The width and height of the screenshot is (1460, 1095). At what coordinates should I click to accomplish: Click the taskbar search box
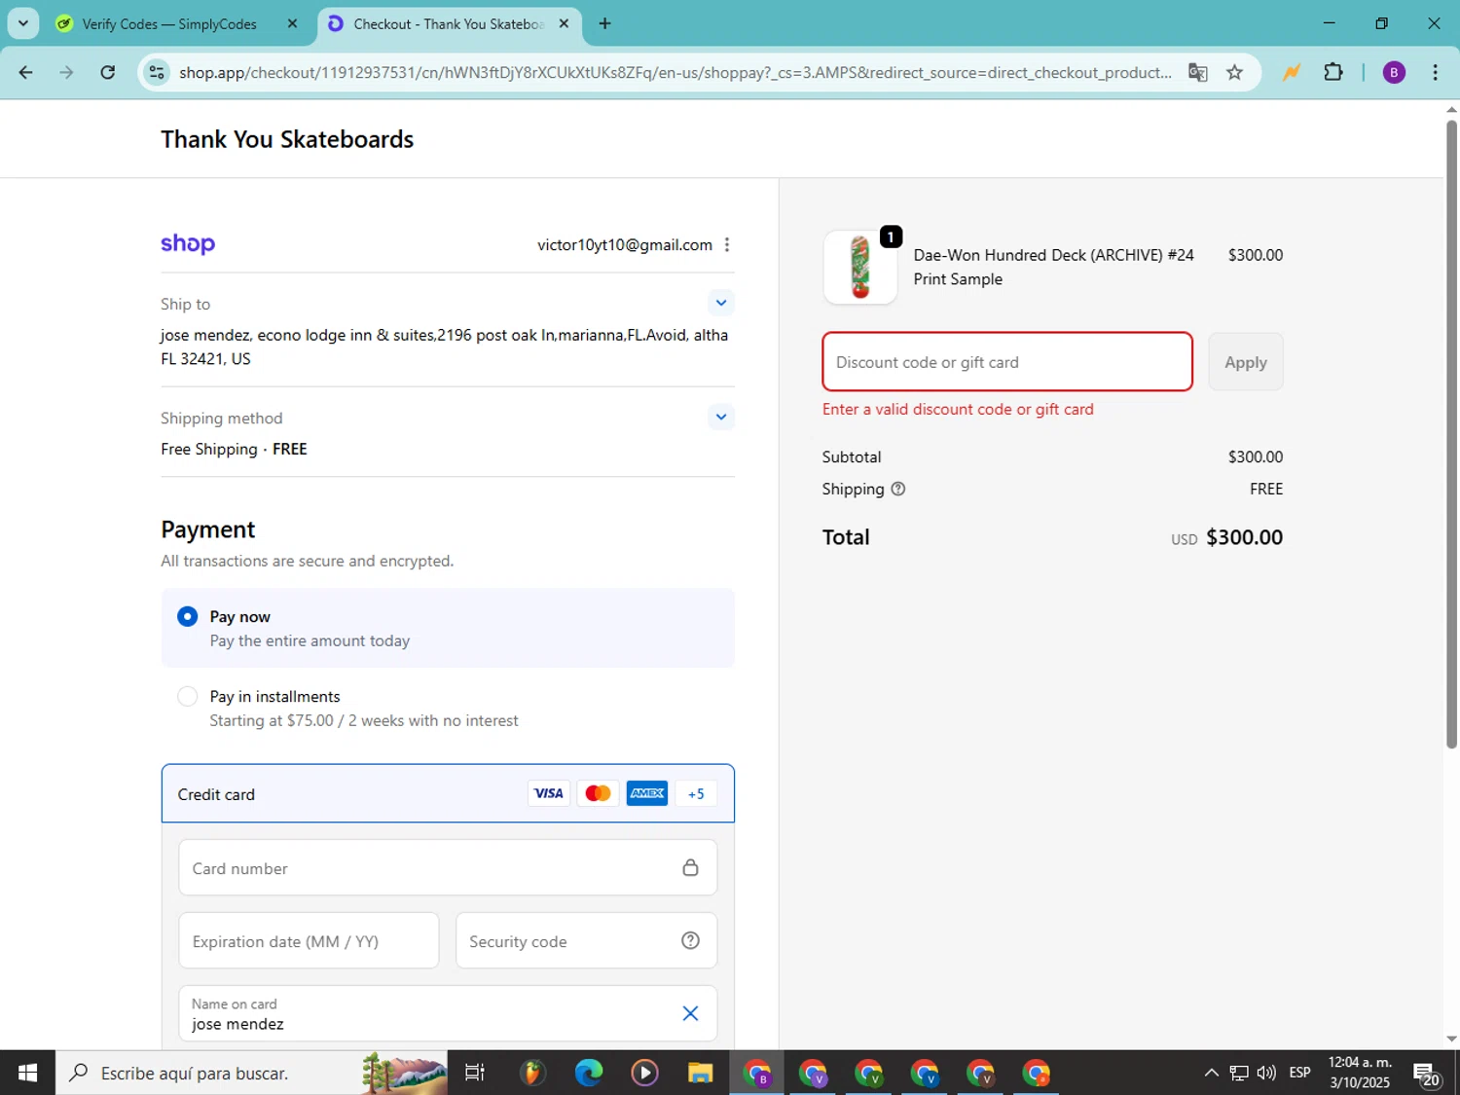251,1073
